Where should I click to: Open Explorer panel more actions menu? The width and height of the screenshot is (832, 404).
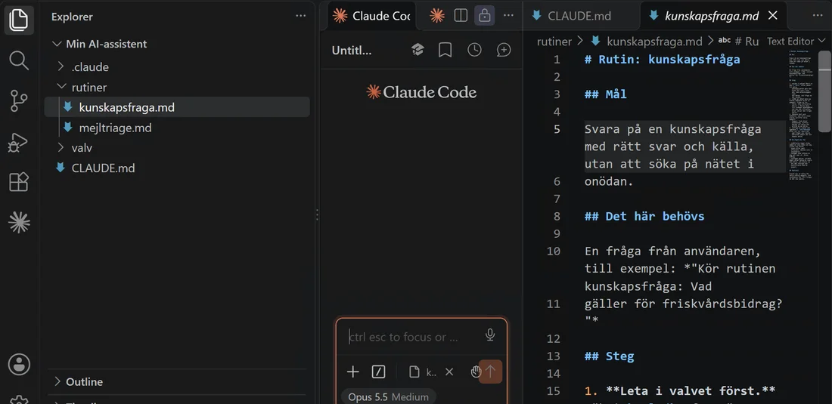301,17
